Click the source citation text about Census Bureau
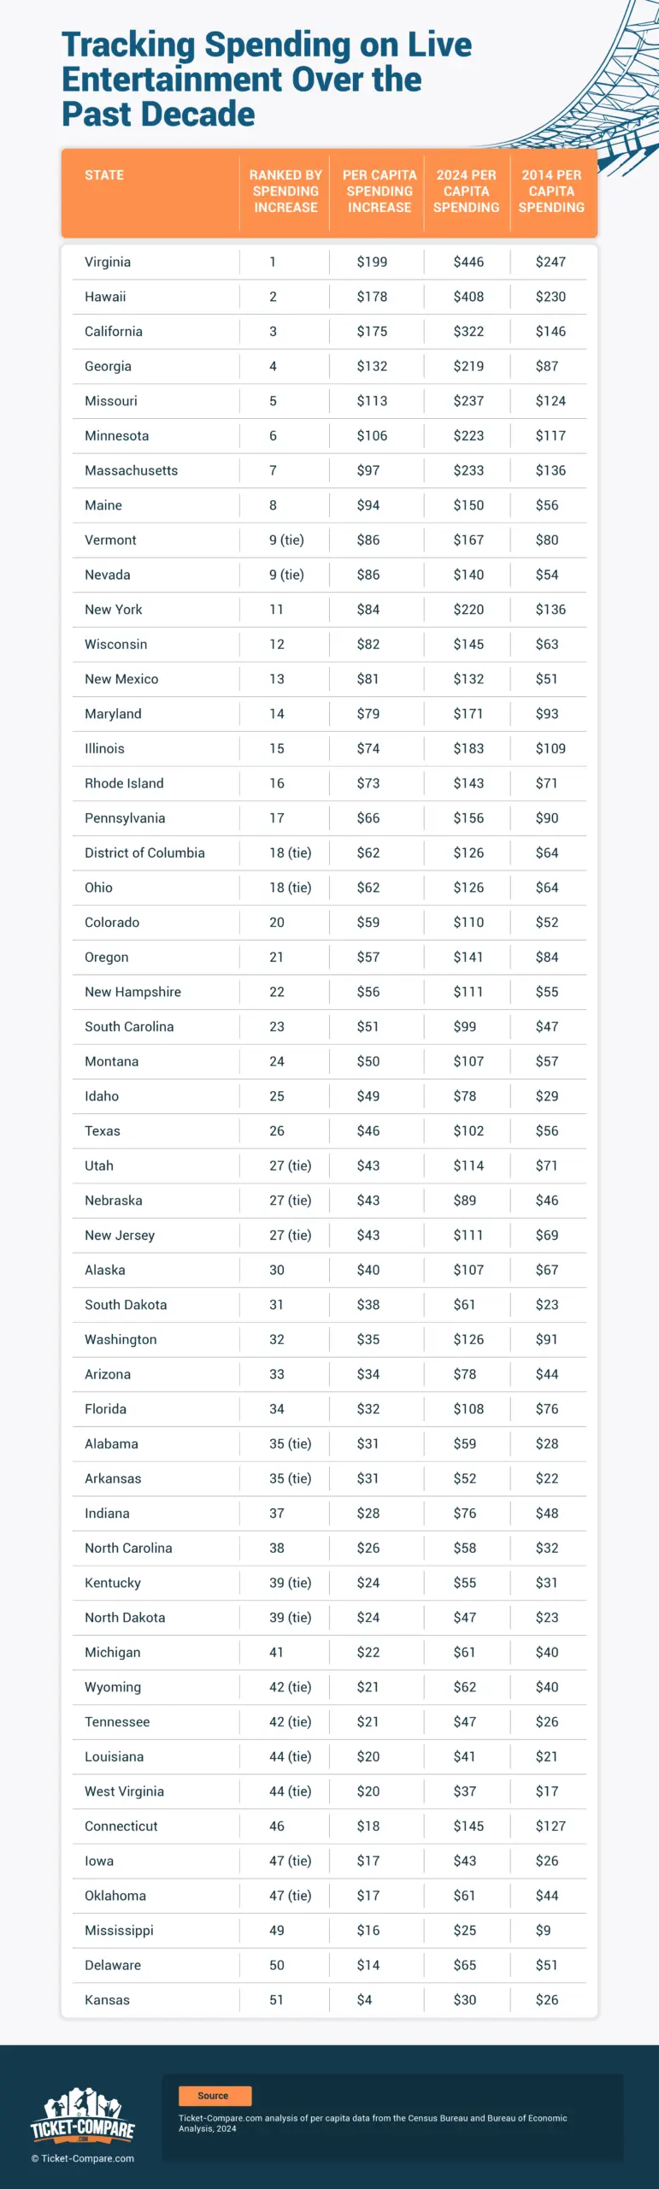 pyautogui.click(x=373, y=2123)
